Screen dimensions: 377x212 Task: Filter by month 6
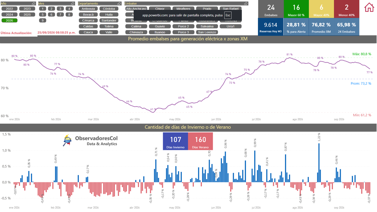[51, 14]
